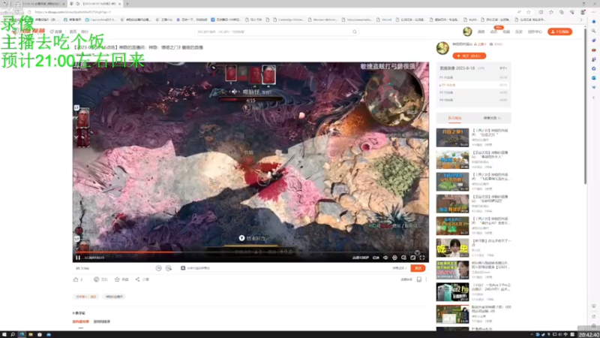Select the first orange comment sort tab
This screenshot has width=600, height=338.
click(x=81, y=321)
